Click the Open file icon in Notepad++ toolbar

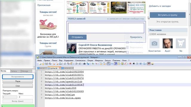coord(43,64)
